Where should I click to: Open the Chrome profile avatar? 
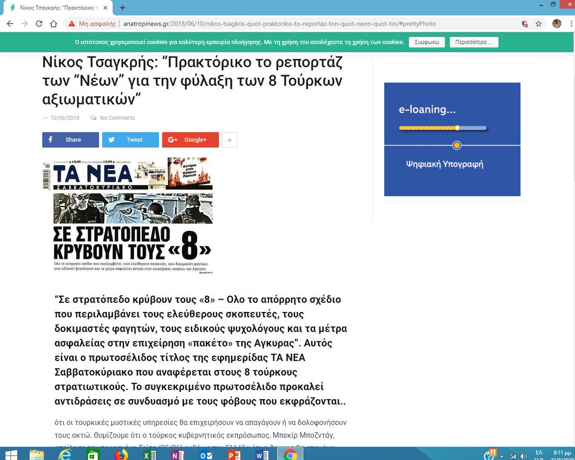556,23
